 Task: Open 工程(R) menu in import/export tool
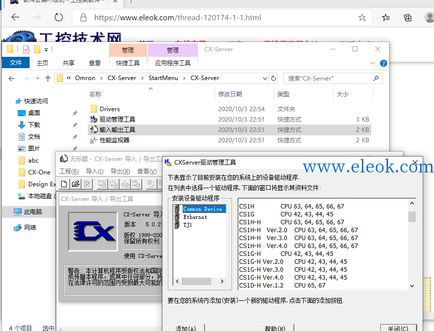click(69, 171)
